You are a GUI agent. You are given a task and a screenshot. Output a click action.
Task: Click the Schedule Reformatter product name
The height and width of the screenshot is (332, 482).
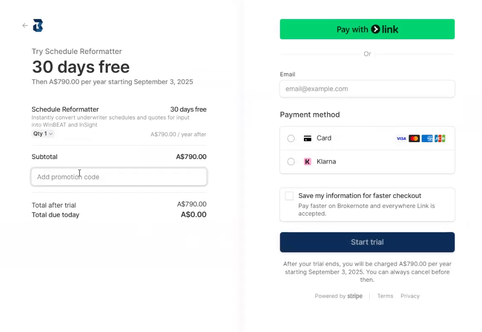click(x=65, y=109)
